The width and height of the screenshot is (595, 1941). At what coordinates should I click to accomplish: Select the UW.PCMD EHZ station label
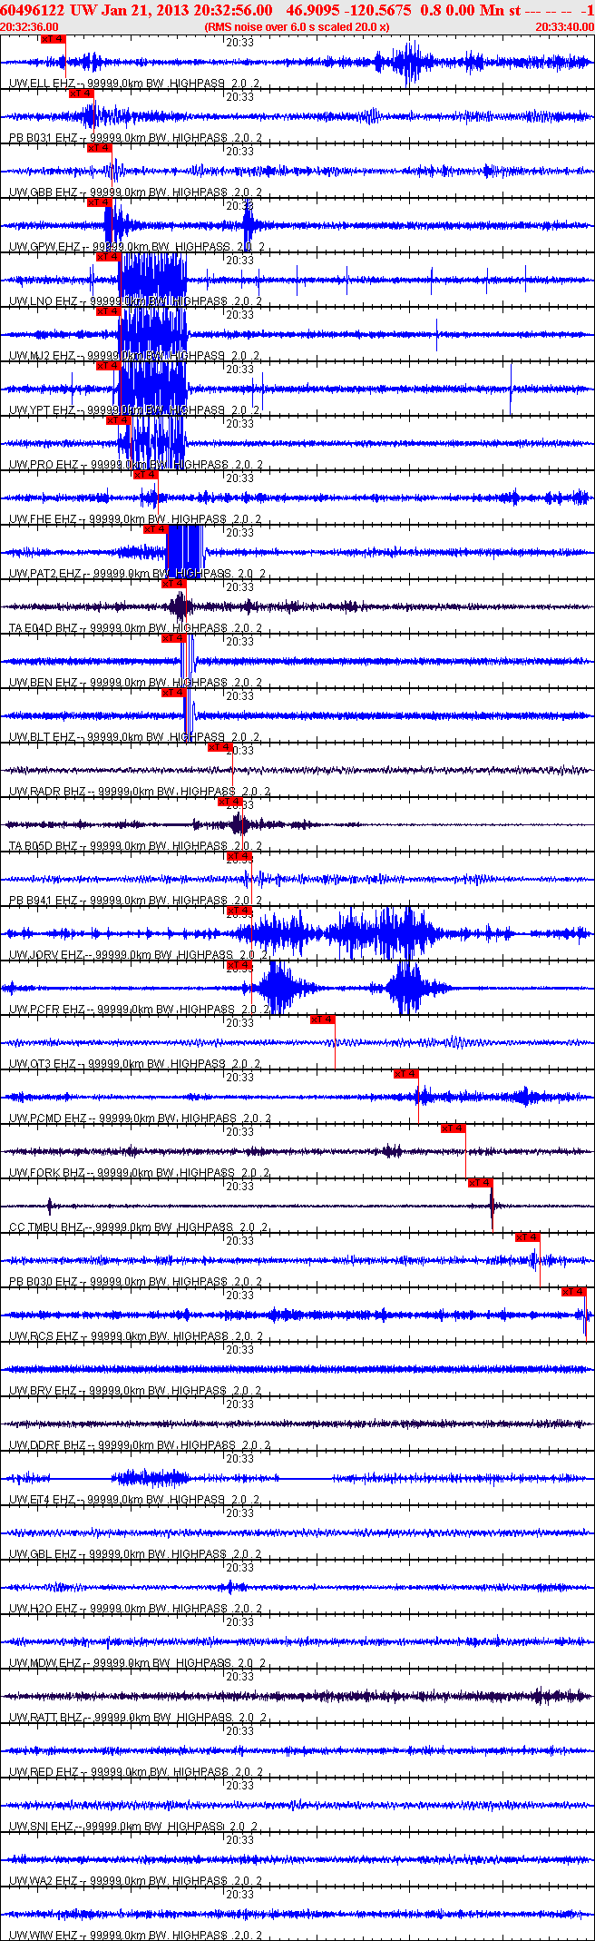48,1118
